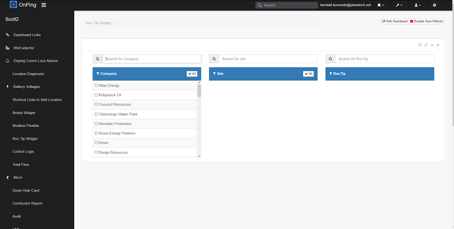This screenshot has height=229, width=454.
Task: Open the user account dropdown
Action: coord(417,5)
